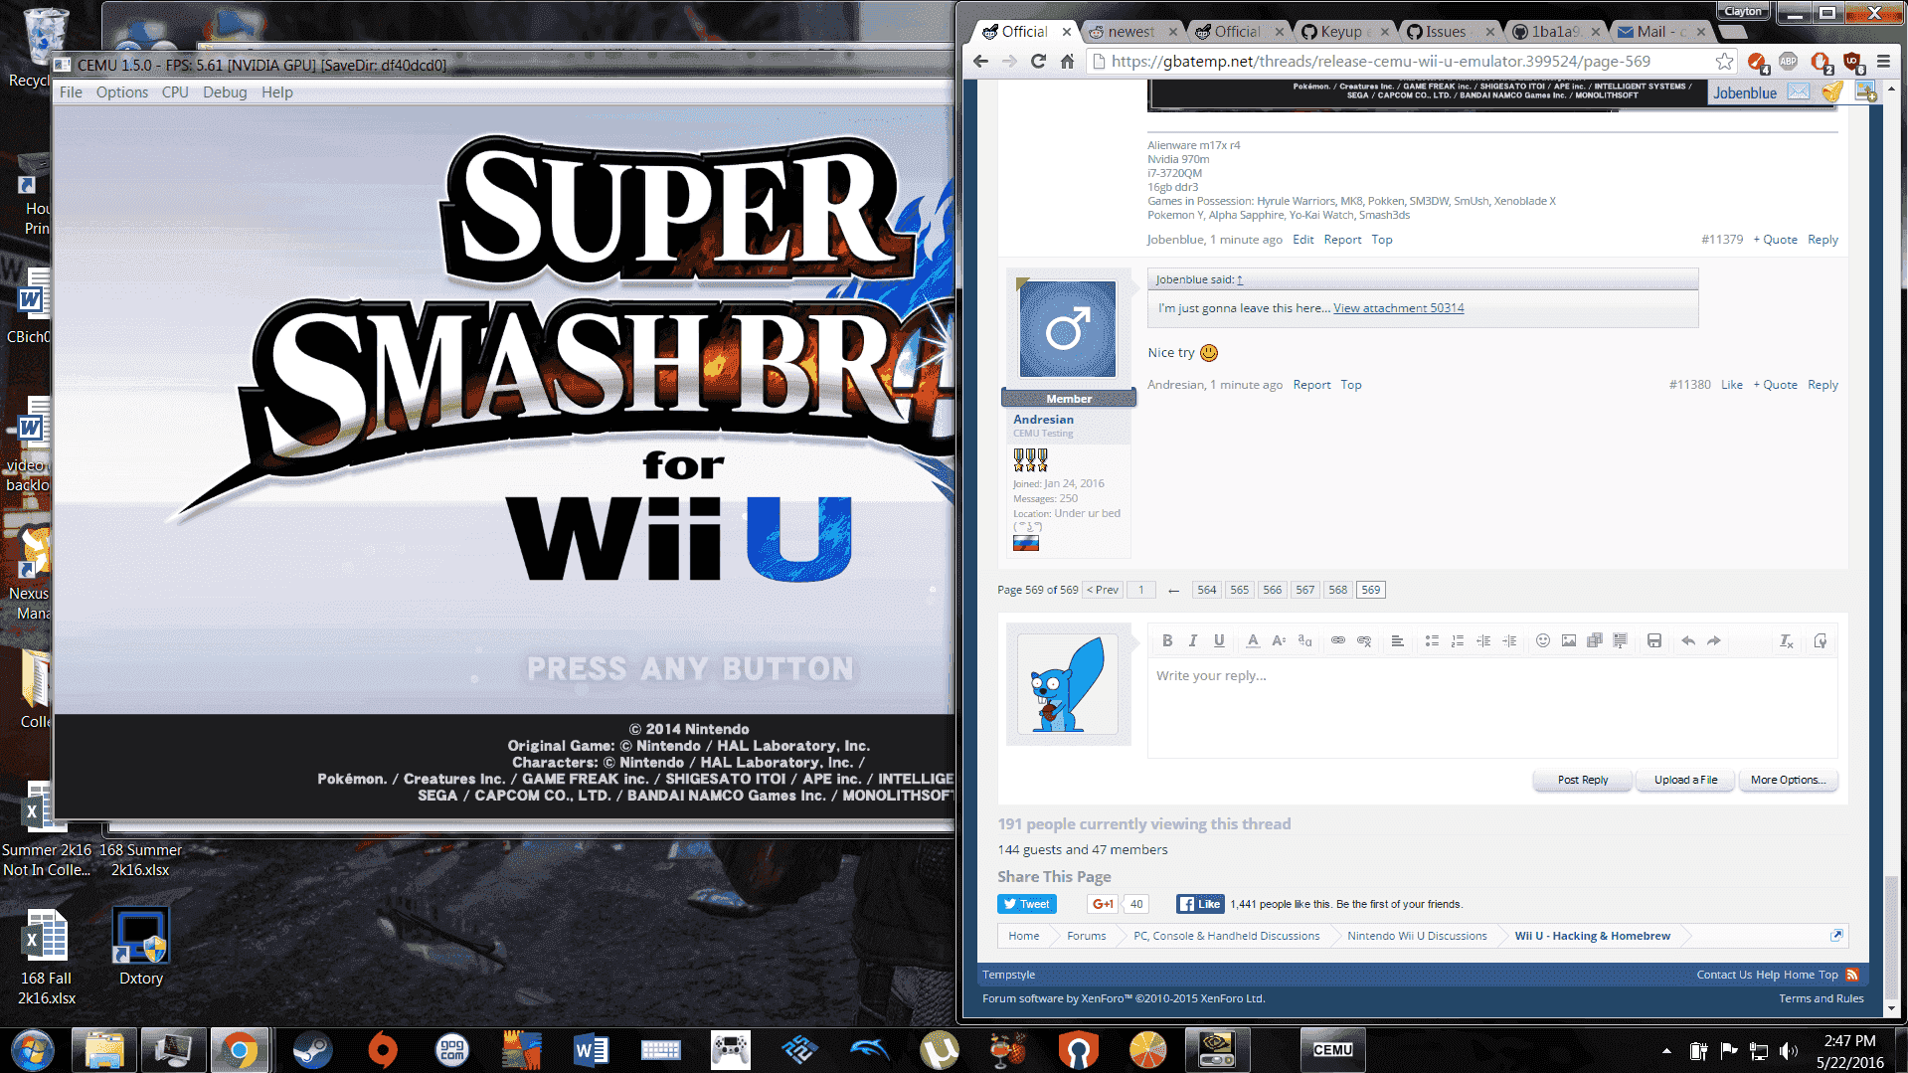1908x1073 pixels.
Task: Click the 'Wii U - Hacking & Homebrew' breadcrumb
Action: pyautogui.click(x=1592, y=936)
